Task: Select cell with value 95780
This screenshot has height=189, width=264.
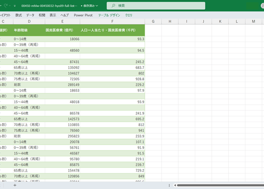Action: [x=63, y=159]
